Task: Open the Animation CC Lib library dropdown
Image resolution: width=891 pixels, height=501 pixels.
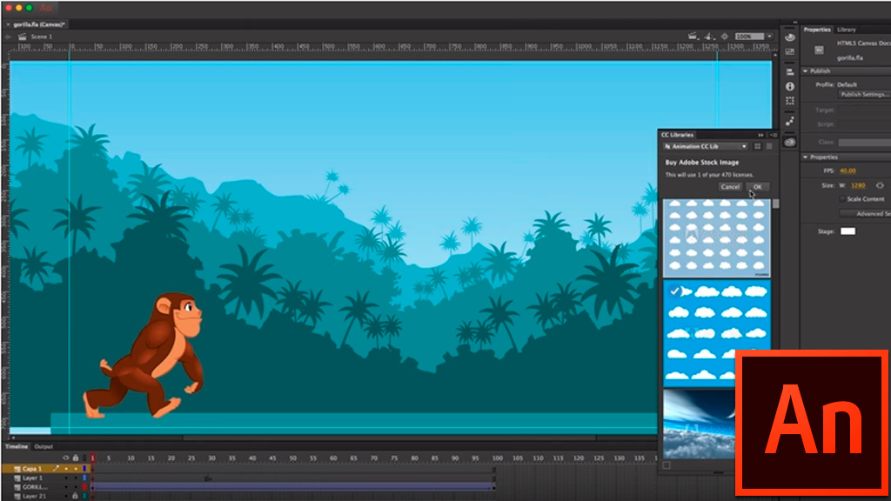Action: coord(706,147)
